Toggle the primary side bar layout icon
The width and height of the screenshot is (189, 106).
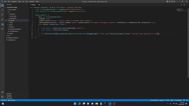click(x=167, y=1)
